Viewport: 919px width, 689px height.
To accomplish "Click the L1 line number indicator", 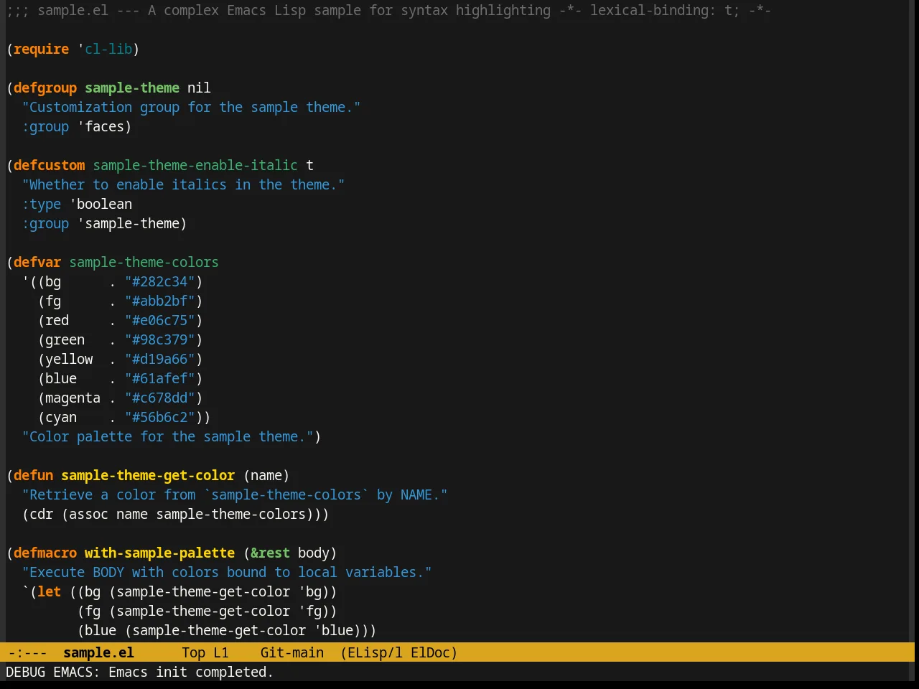I will [221, 652].
